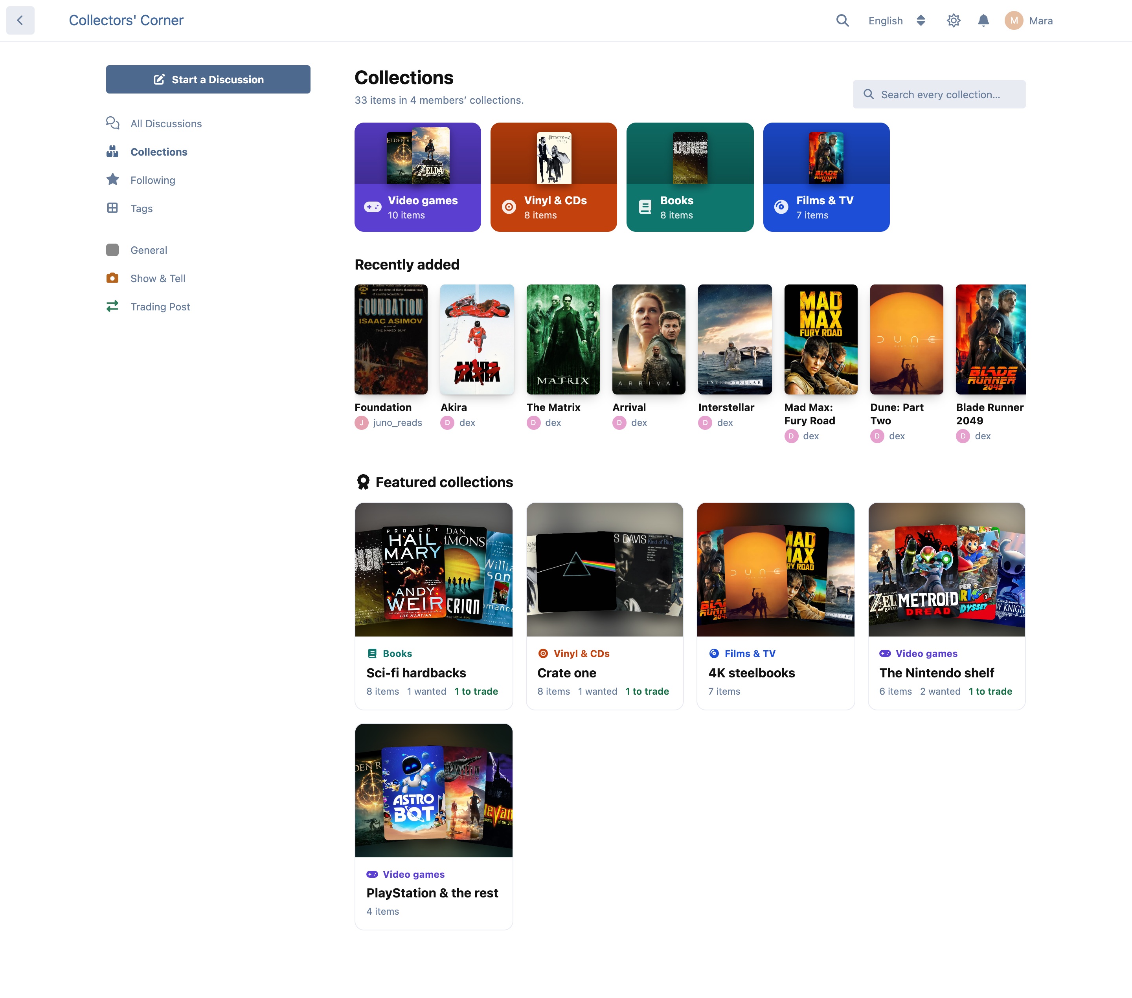The width and height of the screenshot is (1132, 998).
Task: Click the Collections sidebar blocks icon
Action: pos(112,151)
